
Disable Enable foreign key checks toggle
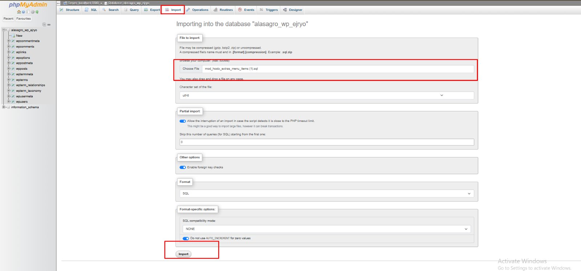tap(183, 167)
